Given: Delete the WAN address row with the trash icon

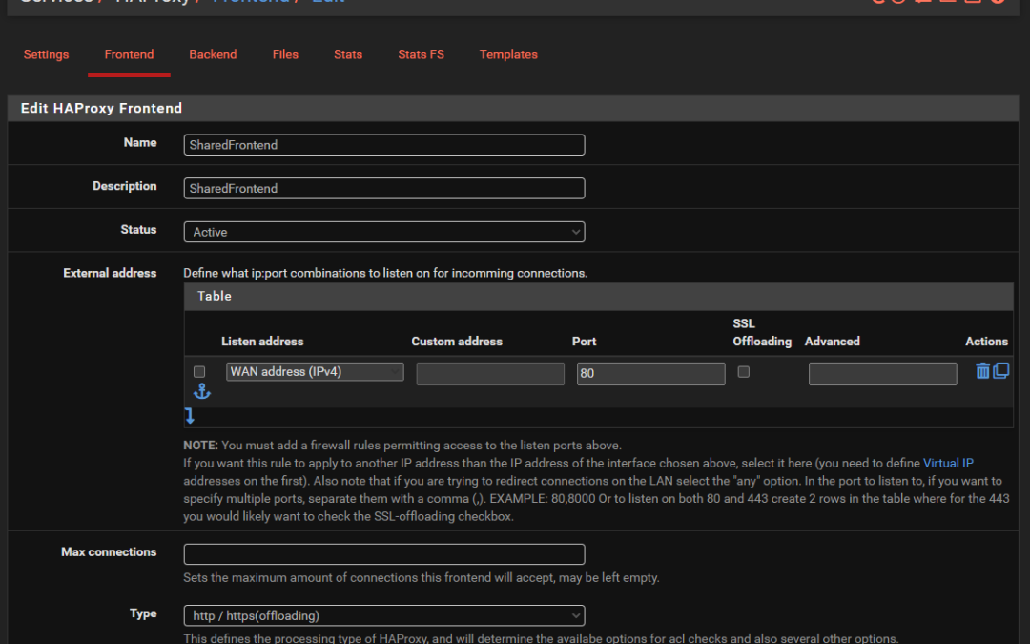Looking at the screenshot, I should coord(982,371).
